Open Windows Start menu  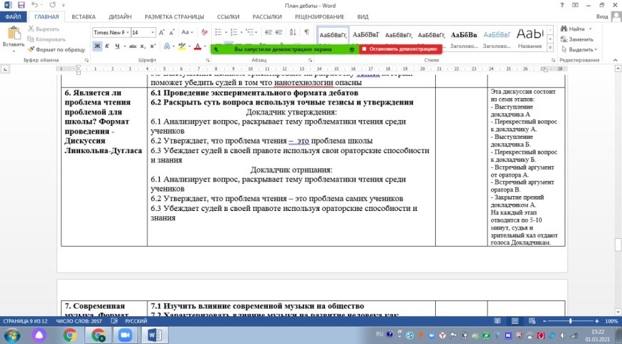tap(12, 335)
